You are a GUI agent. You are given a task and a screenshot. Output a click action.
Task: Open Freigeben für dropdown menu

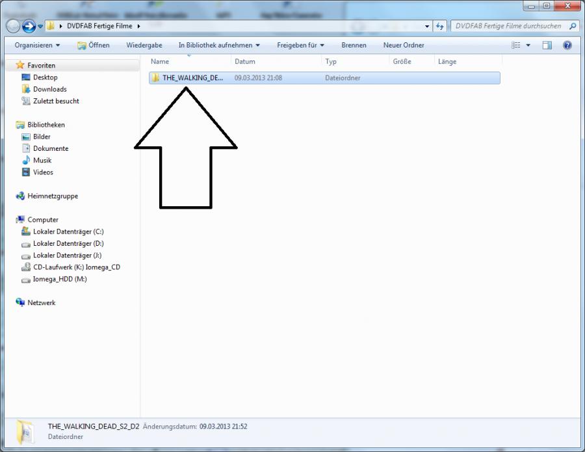click(x=300, y=45)
